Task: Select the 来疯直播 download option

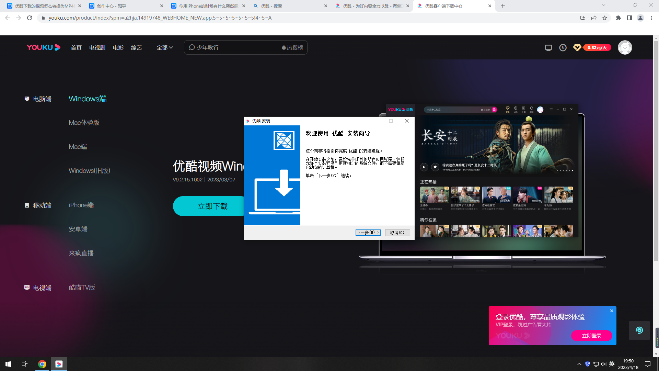Action: 81,253
